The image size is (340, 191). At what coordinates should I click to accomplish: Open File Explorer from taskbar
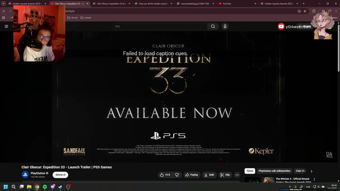coord(29,187)
